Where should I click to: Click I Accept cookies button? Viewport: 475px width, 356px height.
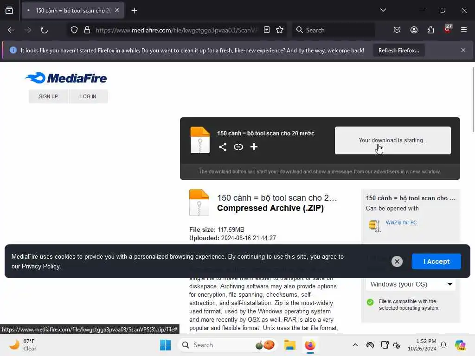point(436,261)
